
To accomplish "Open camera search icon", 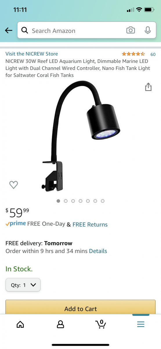I will (131, 30).
